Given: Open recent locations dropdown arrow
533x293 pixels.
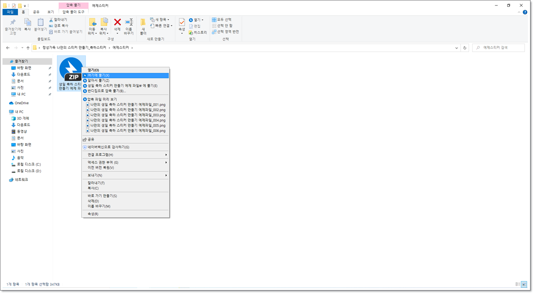Looking at the screenshot, I should (x=22, y=48).
